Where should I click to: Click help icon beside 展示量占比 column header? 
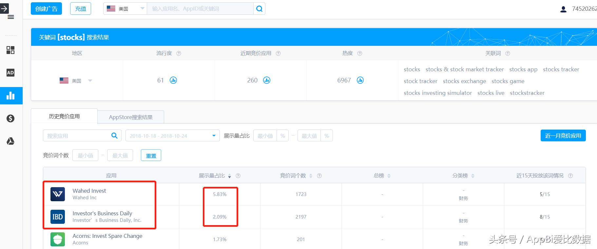tap(238, 176)
